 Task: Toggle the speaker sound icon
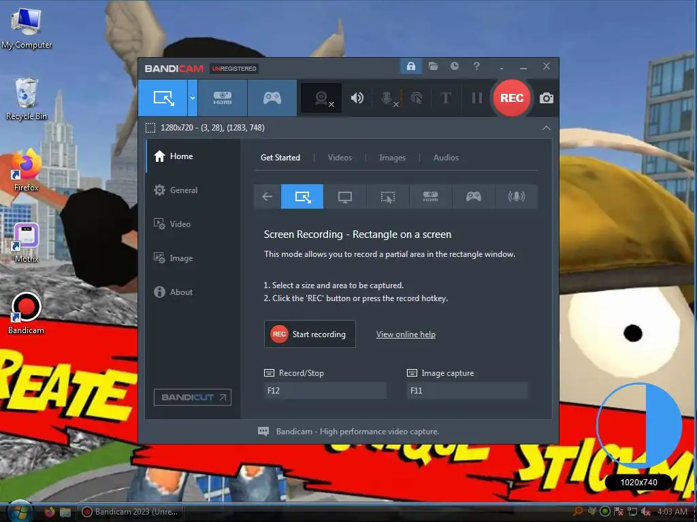[357, 98]
